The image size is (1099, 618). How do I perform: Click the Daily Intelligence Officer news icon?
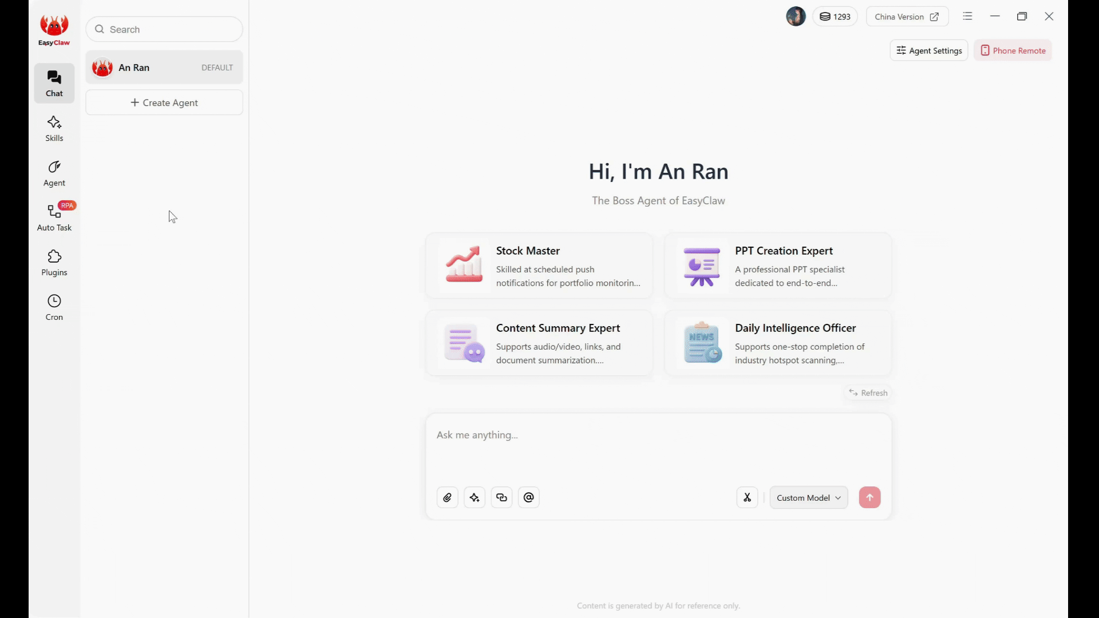(x=702, y=343)
